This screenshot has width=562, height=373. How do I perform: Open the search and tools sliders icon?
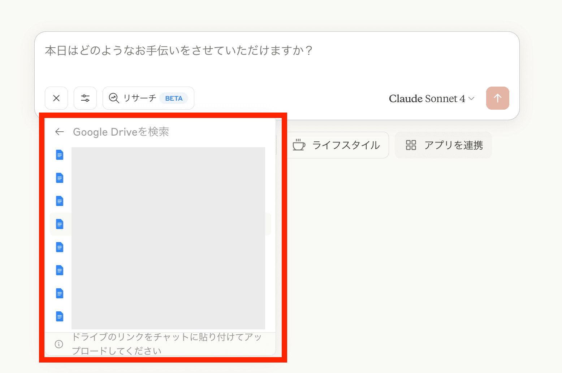[x=85, y=98]
